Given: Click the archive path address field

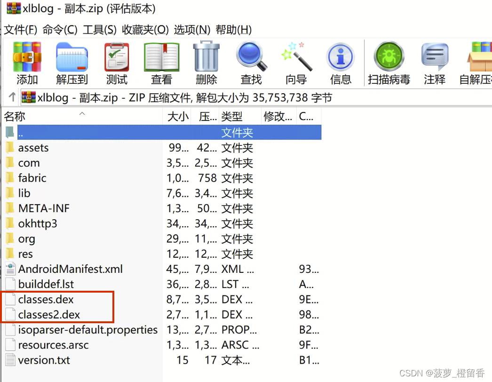Looking at the screenshot, I should pos(256,97).
